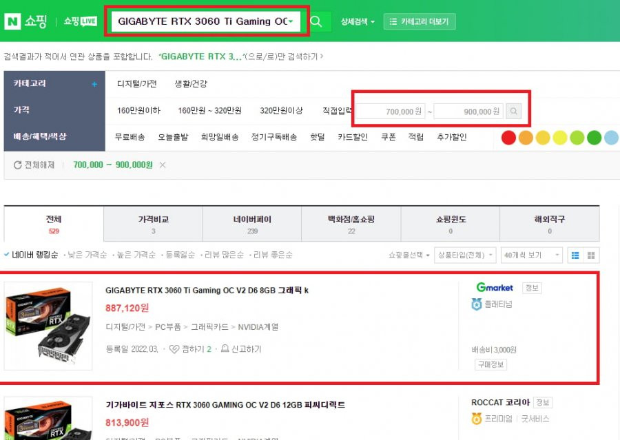This screenshot has width=620, height=440.
Task: Pick the bright yellow color swatch
Action: [560, 138]
